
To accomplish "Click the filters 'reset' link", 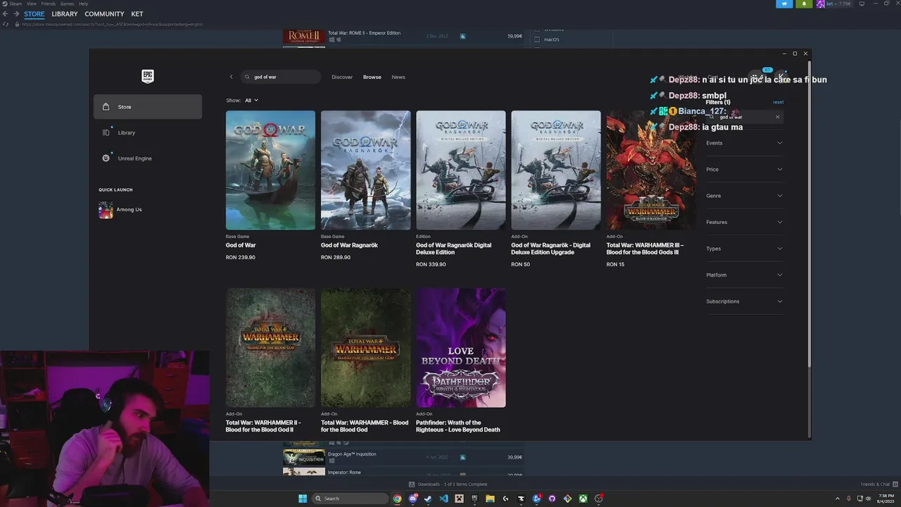I will (x=778, y=102).
